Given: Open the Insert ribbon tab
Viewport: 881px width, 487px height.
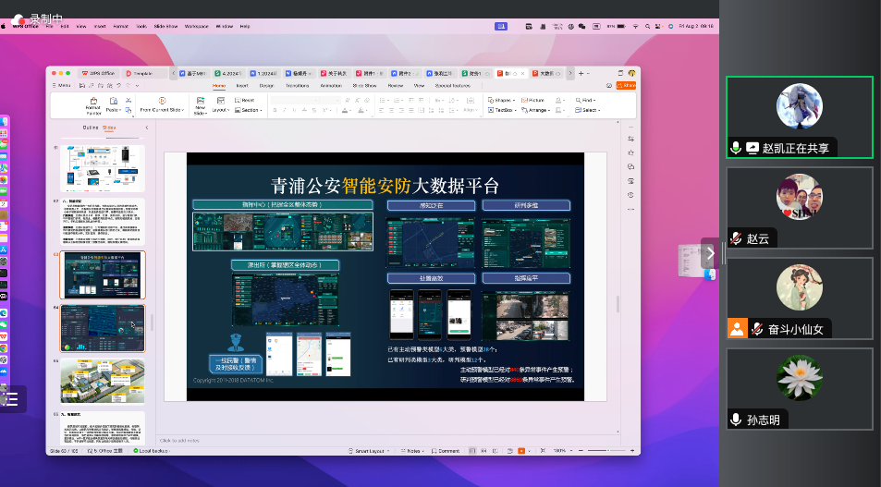Looking at the screenshot, I should [242, 85].
